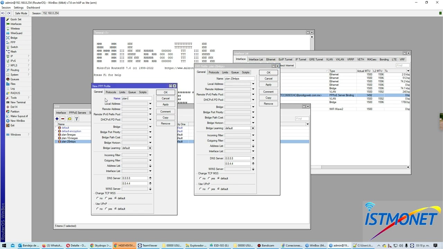Open the Bridge sidebar entry
Screen dimensions: 443x249
point(14,38)
